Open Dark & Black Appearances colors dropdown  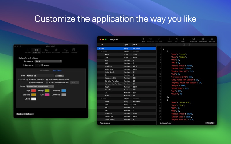40,86
